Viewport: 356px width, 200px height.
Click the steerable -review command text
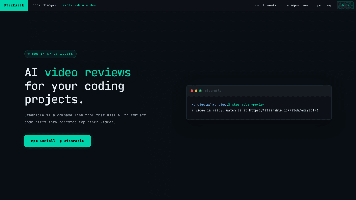click(x=248, y=105)
